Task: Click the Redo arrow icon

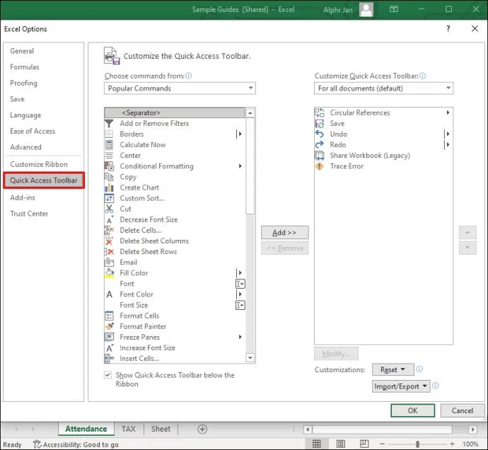Action: (x=319, y=145)
